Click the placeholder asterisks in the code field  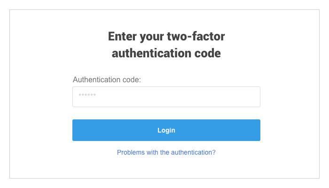(87, 95)
